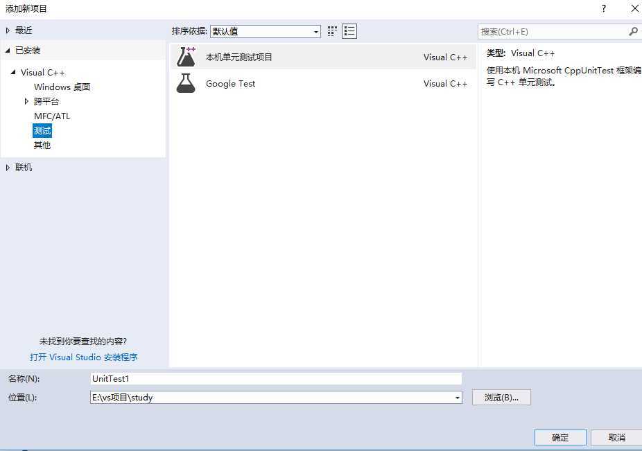Select the 跨平台 category label
The image size is (642, 451).
46,102
